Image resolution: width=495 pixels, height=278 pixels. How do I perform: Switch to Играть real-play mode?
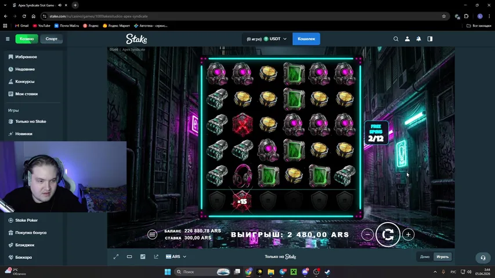(443, 257)
